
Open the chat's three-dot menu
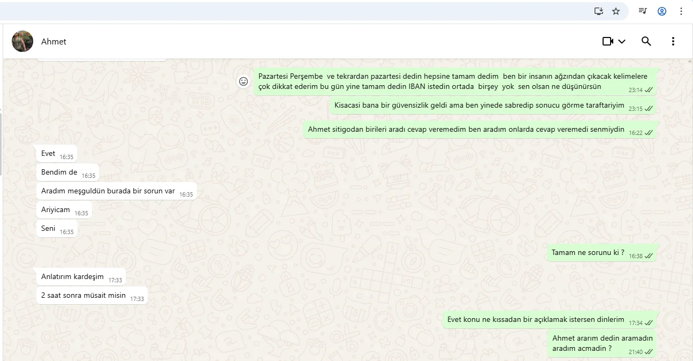(673, 41)
